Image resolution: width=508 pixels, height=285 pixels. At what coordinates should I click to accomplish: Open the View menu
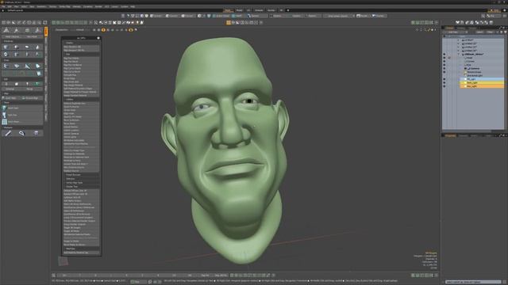point(16,6)
